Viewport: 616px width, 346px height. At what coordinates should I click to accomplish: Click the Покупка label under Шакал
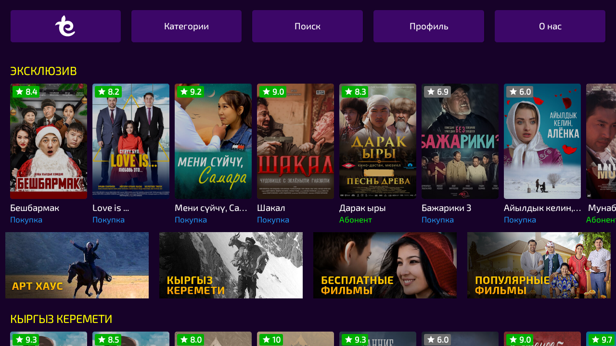(273, 220)
